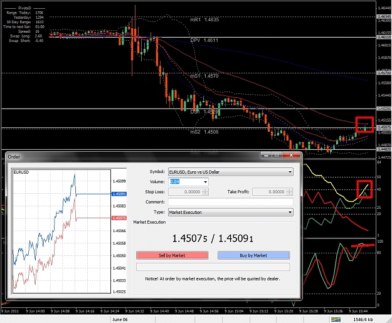Close the Order dialog
Viewport: 392px width, 323px height.
click(x=291, y=156)
